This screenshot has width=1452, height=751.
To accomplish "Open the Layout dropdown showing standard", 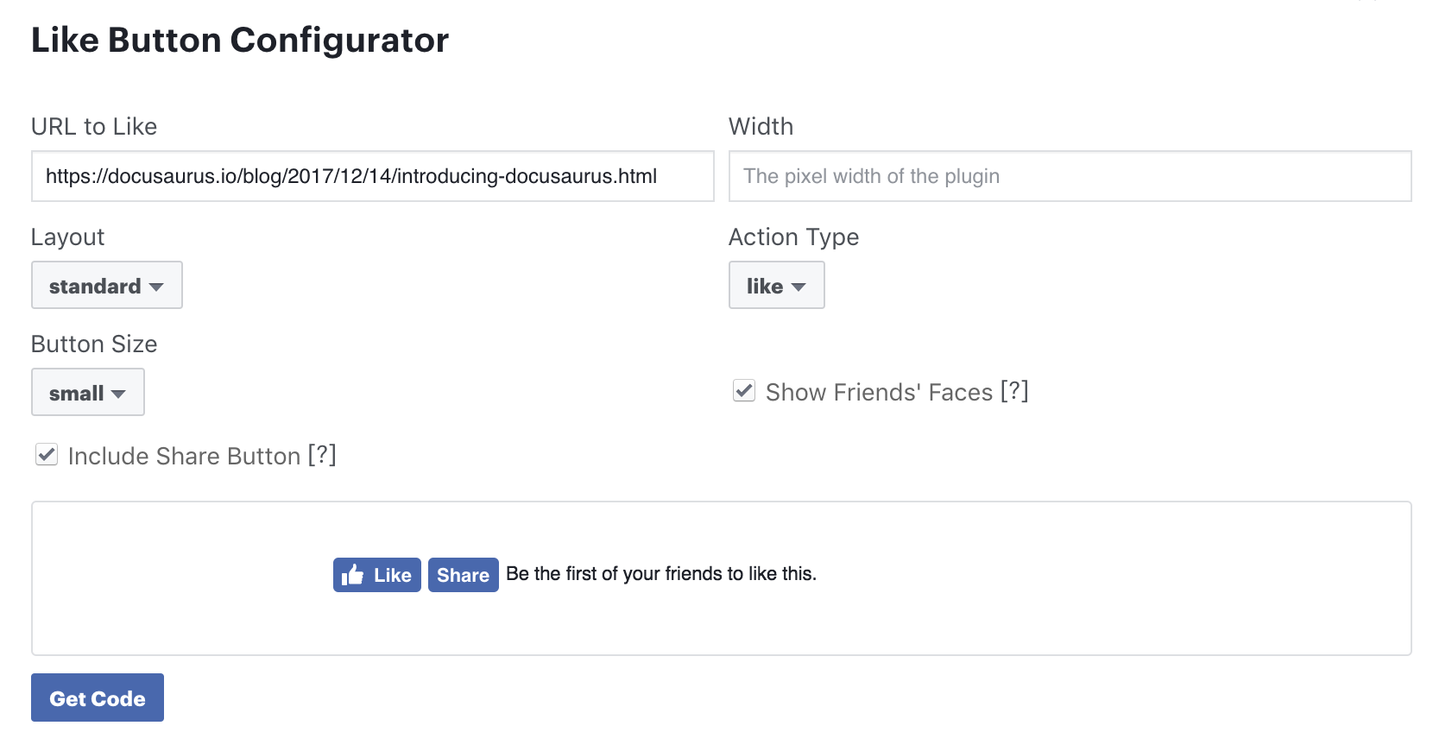I will click(x=107, y=285).
